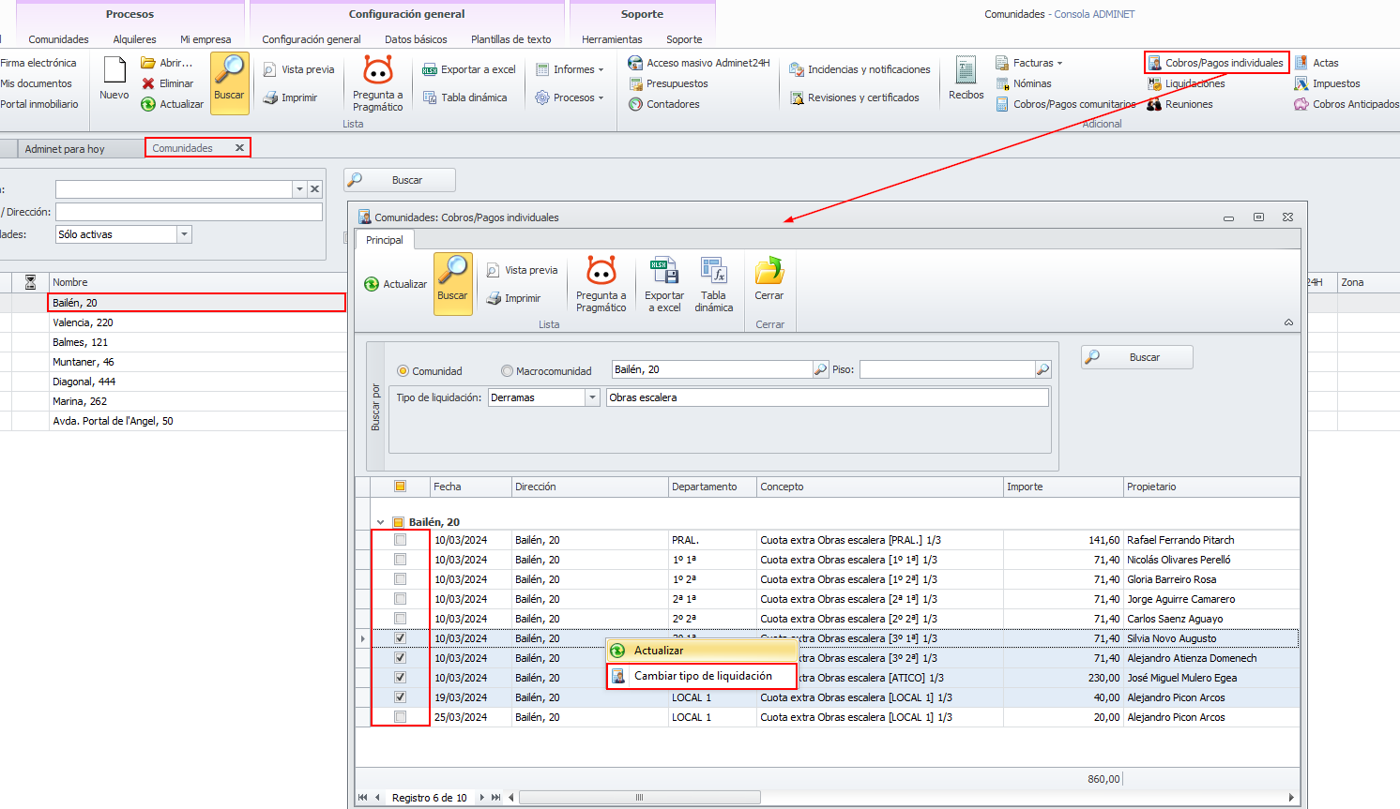This screenshot has height=809, width=1400.
Task: Click the Piso input field
Action: point(946,370)
